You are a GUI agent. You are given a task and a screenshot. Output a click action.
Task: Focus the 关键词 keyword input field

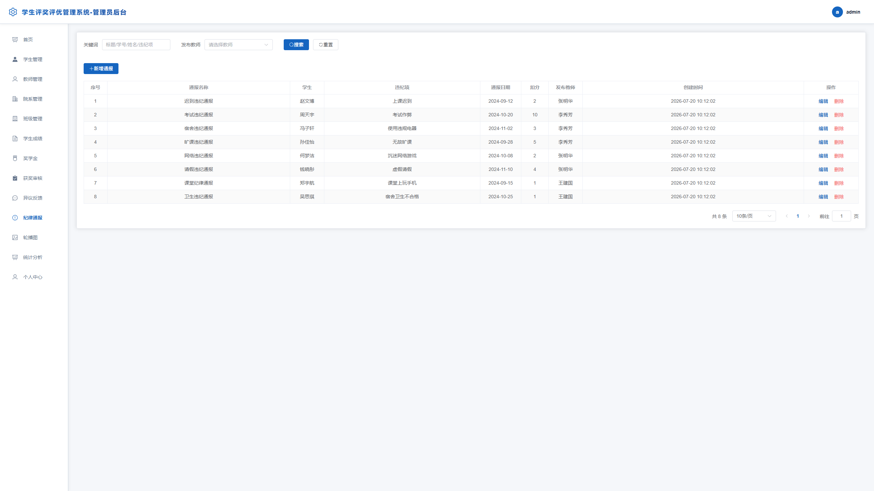(x=136, y=45)
